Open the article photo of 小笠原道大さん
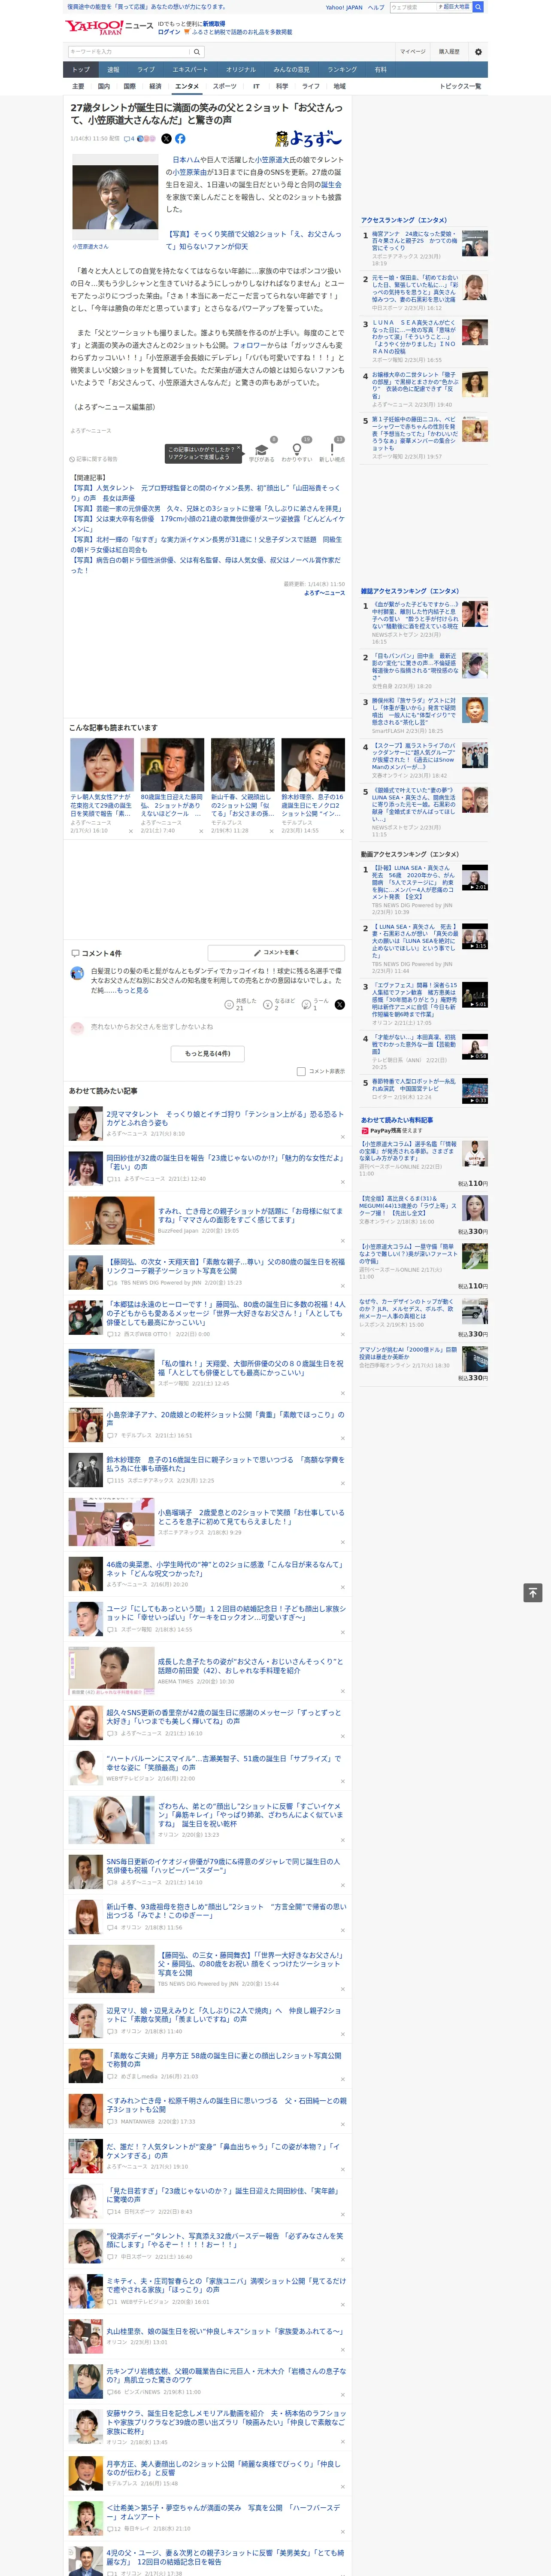 pos(114,197)
